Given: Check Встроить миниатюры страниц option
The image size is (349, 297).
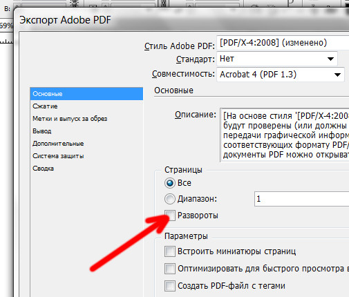Looking at the screenshot, I should 170,251.
